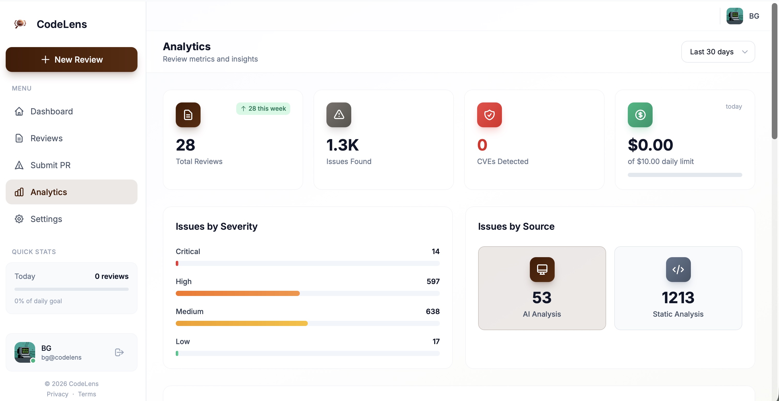
Task: Click the Reviews document icon
Action: pyautogui.click(x=19, y=138)
